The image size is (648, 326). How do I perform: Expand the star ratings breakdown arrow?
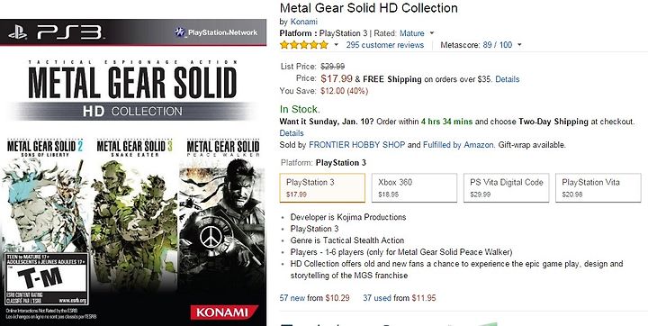pos(336,45)
